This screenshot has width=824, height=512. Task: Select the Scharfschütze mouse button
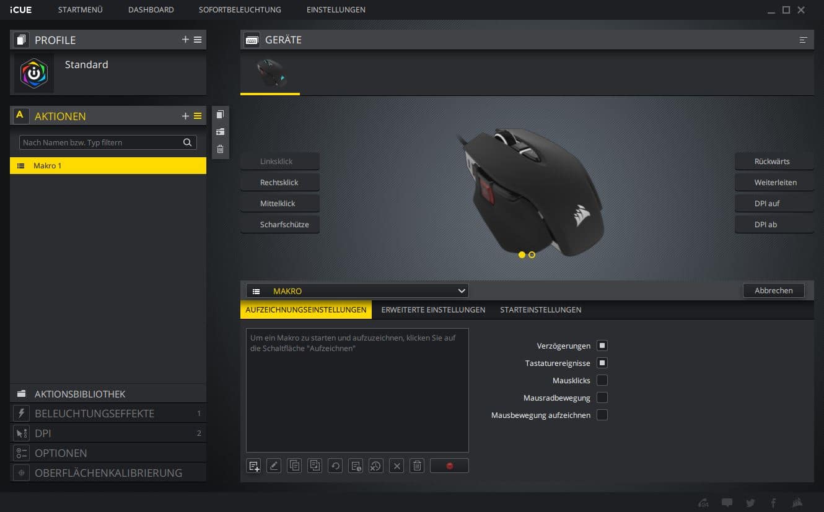pyautogui.click(x=279, y=225)
